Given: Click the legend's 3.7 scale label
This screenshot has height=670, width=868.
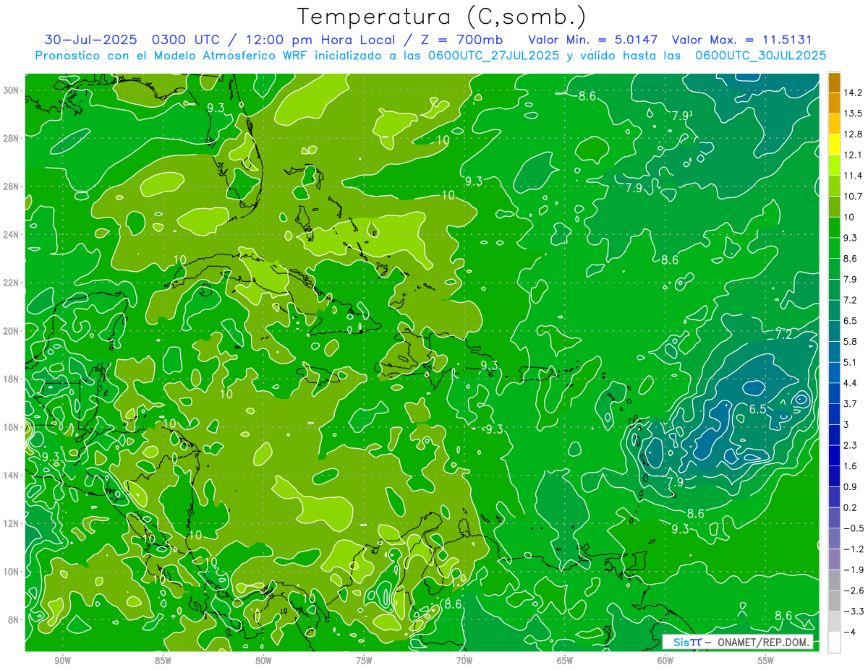Looking at the screenshot, I should 850,403.
